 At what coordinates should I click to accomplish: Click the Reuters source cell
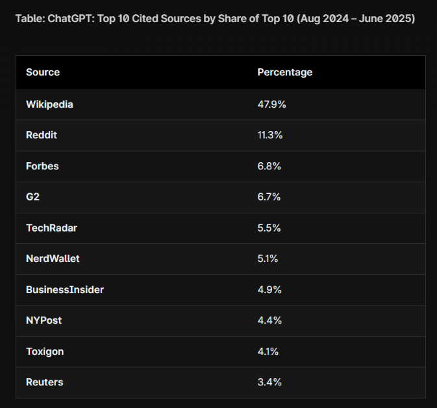point(45,382)
